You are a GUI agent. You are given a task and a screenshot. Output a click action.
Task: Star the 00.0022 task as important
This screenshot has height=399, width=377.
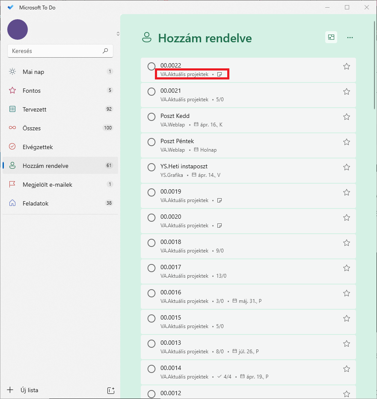pyautogui.click(x=347, y=66)
